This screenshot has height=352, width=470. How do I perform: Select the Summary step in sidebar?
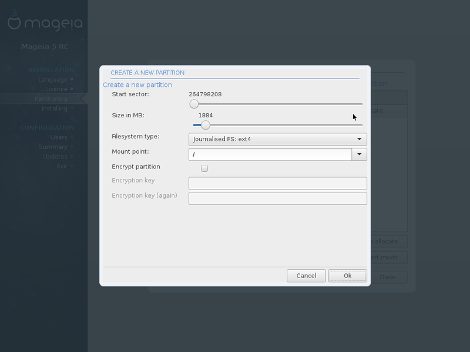[53, 147]
